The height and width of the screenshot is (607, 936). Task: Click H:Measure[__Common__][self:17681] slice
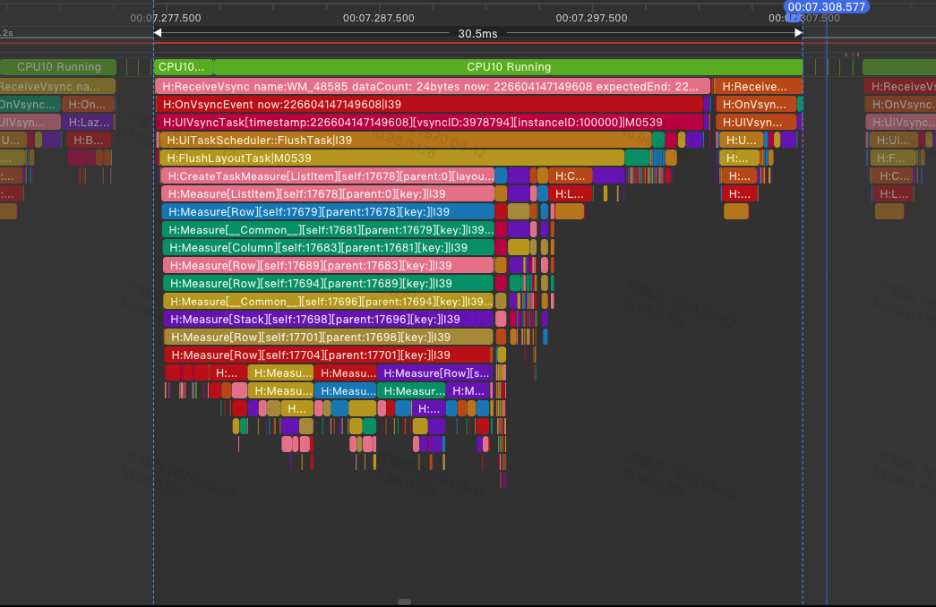[x=328, y=229]
